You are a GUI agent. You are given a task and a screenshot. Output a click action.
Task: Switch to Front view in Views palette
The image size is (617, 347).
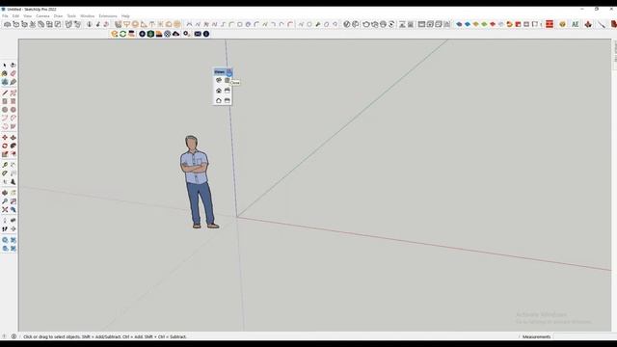click(x=219, y=91)
